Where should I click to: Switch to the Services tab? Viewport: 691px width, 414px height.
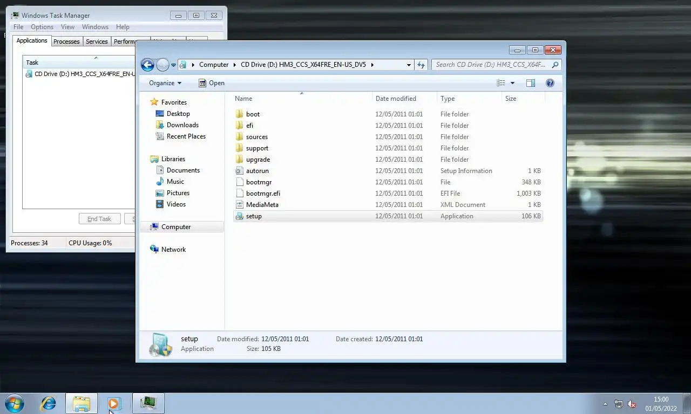97,42
